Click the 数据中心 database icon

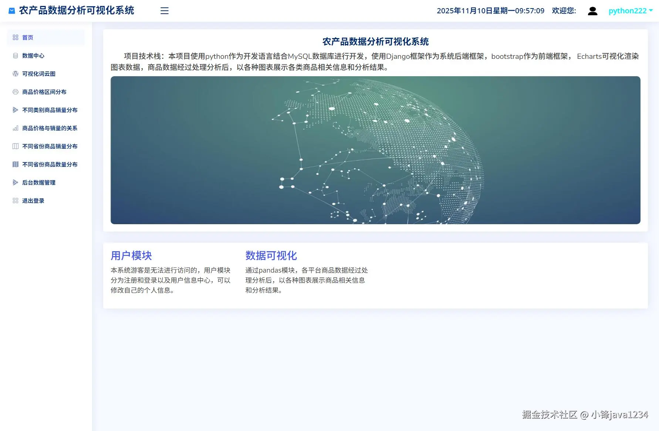coord(16,55)
